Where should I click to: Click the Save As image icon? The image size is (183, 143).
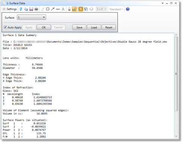(31, 9)
